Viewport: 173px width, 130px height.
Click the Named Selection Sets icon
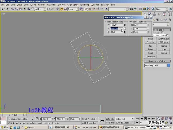click(x=106, y=9)
